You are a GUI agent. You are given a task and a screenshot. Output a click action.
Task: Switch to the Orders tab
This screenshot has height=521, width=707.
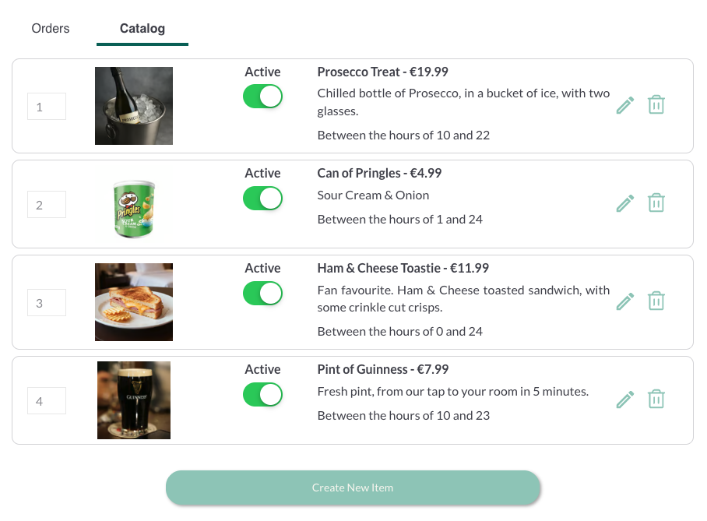tap(50, 28)
